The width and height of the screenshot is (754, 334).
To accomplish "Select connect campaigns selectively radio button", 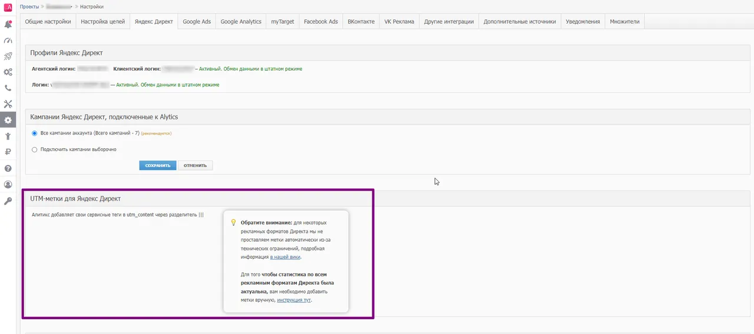I will tap(35, 149).
